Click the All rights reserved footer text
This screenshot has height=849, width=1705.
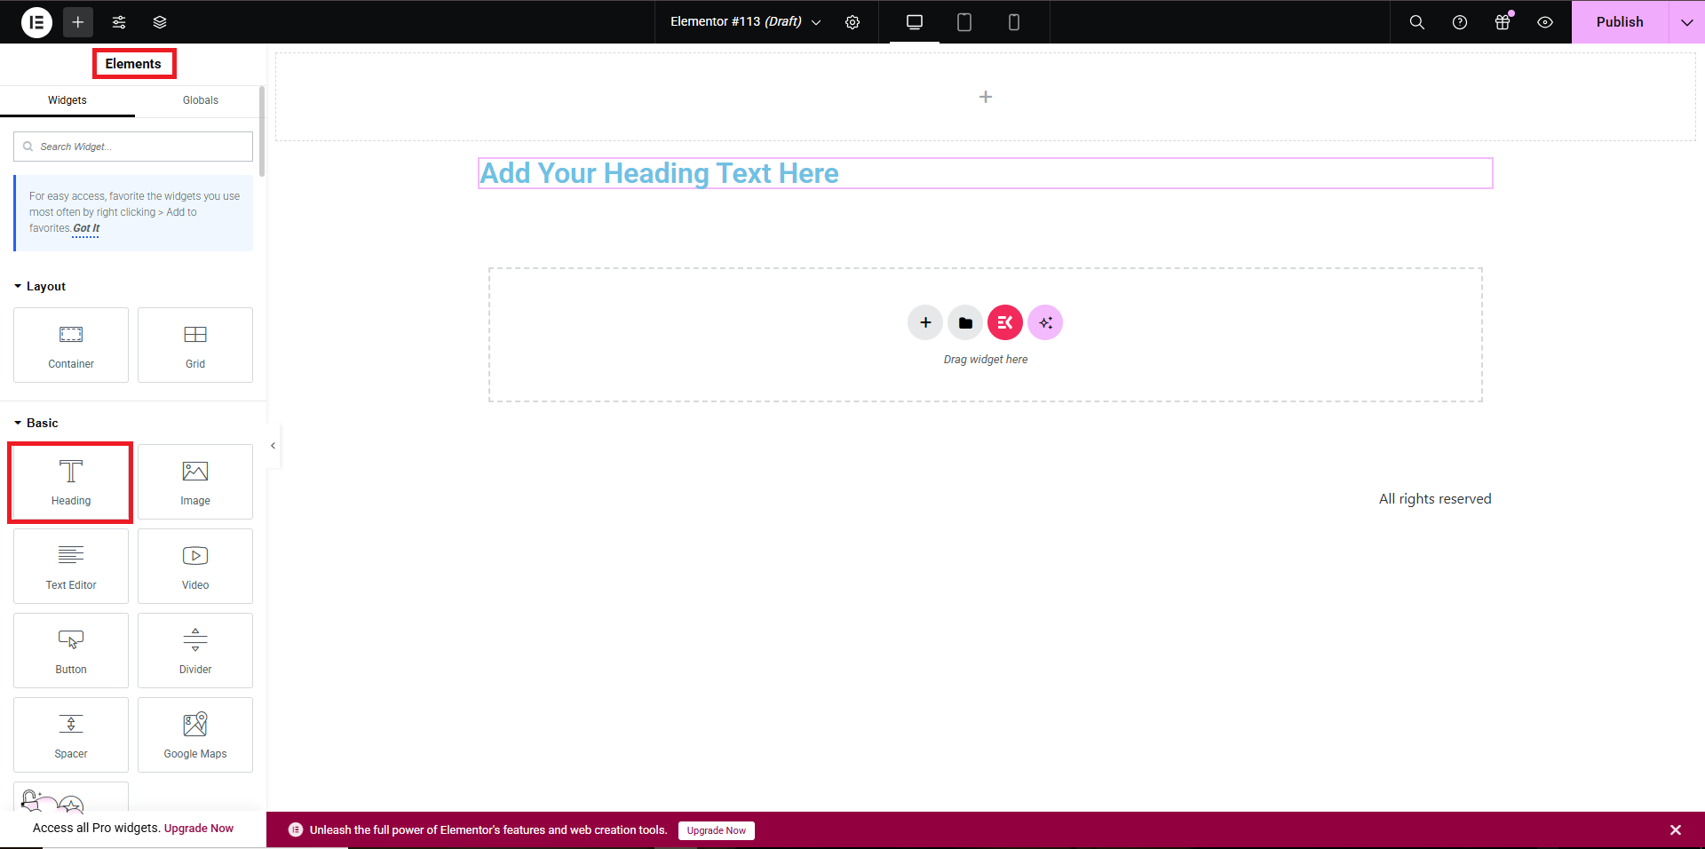[1435, 499]
